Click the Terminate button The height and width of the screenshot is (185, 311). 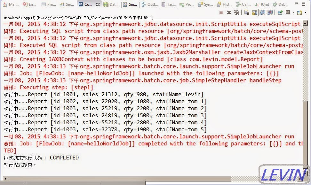pos(221,12)
